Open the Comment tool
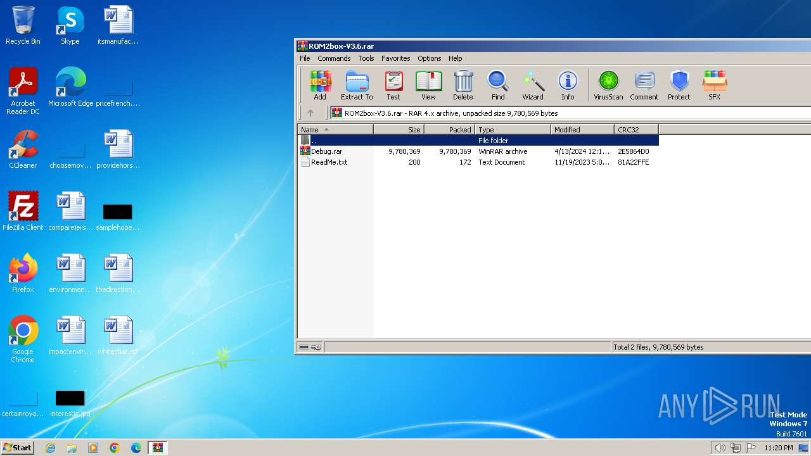The image size is (811, 456). [x=644, y=85]
